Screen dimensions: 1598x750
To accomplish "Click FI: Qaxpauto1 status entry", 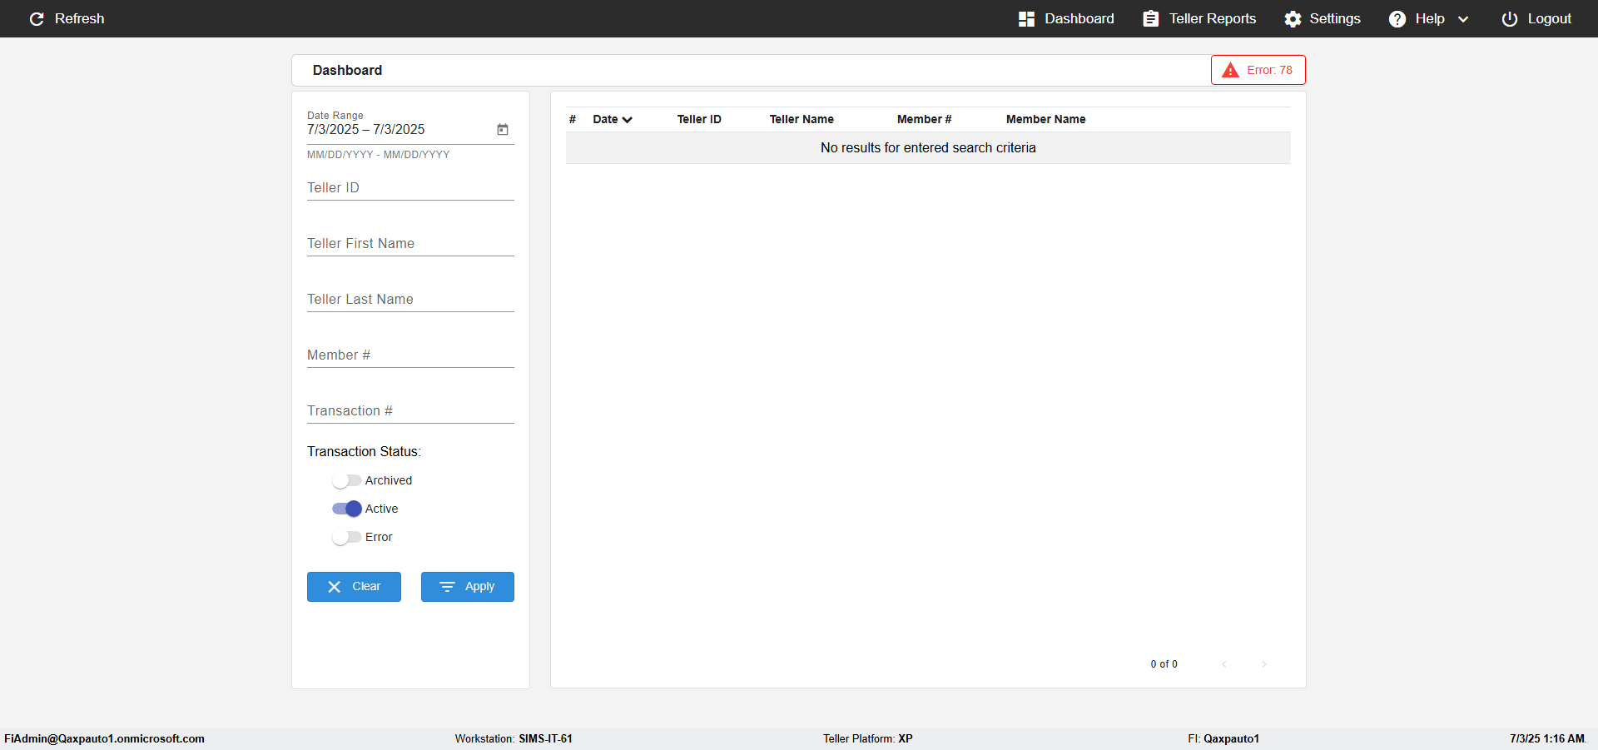I will pos(1223,738).
